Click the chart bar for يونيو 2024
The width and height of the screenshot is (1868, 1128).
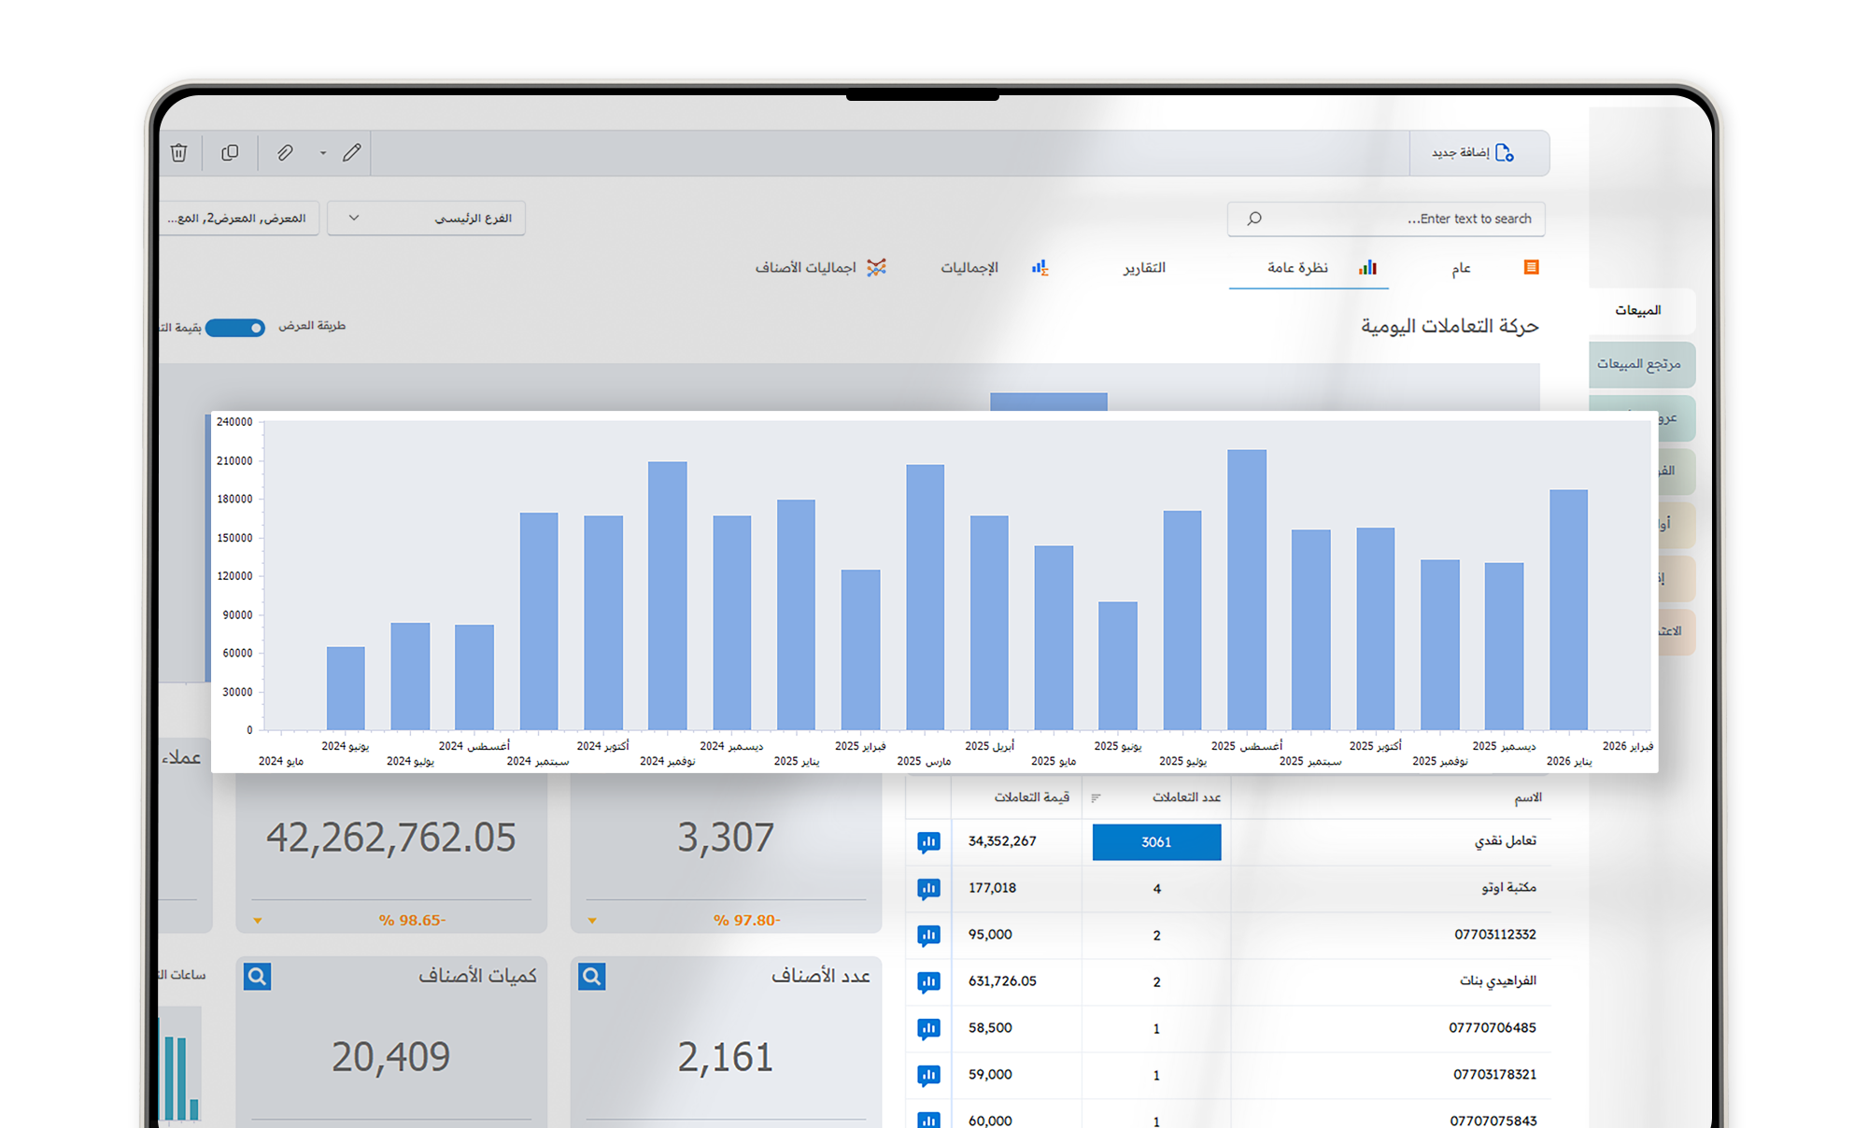[346, 688]
